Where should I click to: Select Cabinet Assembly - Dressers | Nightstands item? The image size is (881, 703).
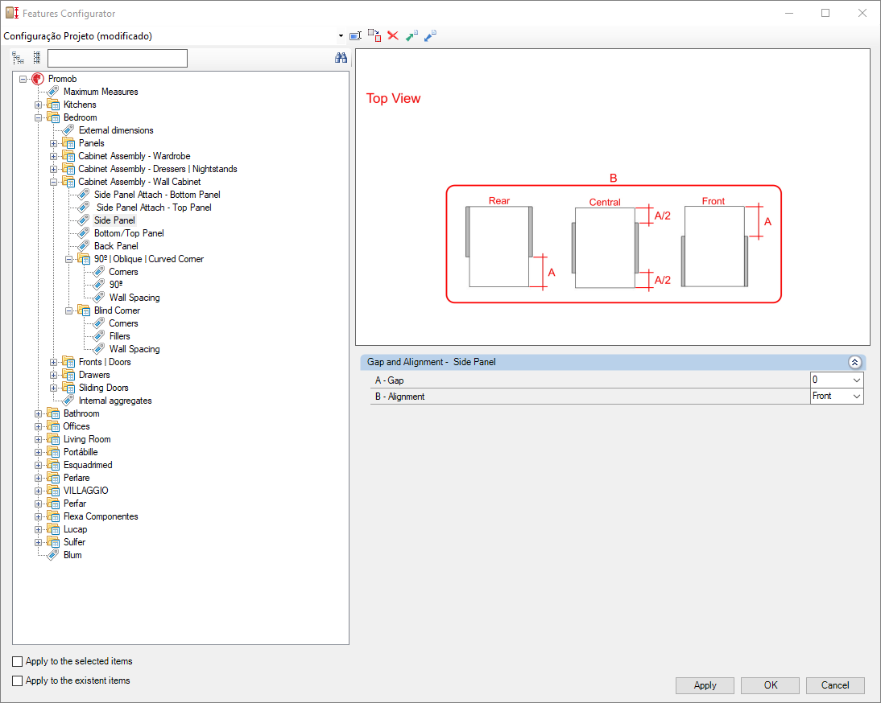click(157, 169)
